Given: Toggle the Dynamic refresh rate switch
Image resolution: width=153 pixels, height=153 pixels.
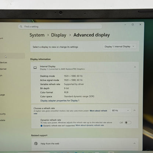Looking at the screenshot, I should [x=128, y=122].
